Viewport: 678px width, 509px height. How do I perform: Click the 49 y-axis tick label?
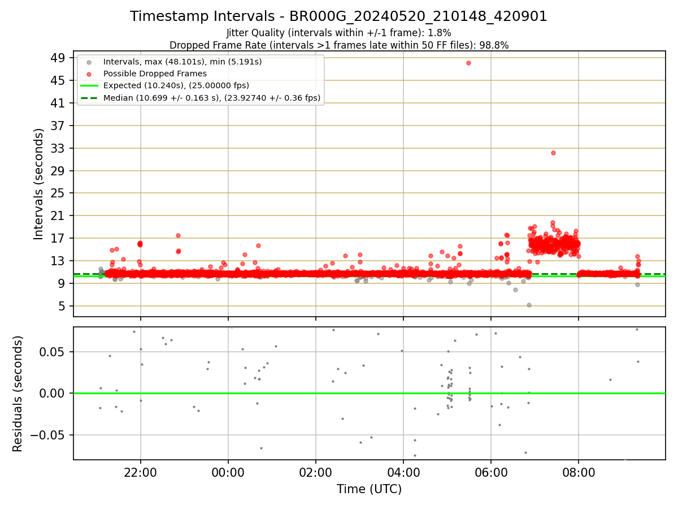[x=59, y=58]
